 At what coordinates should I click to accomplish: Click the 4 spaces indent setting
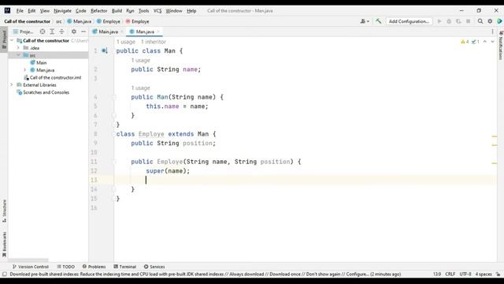click(x=484, y=274)
